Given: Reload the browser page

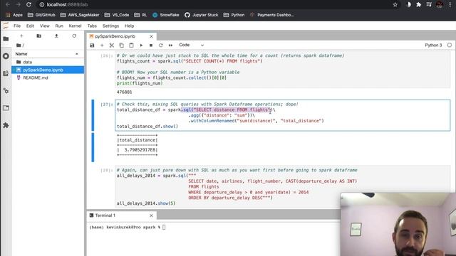Looking at the screenshot, I should click(x=28, y=5).
